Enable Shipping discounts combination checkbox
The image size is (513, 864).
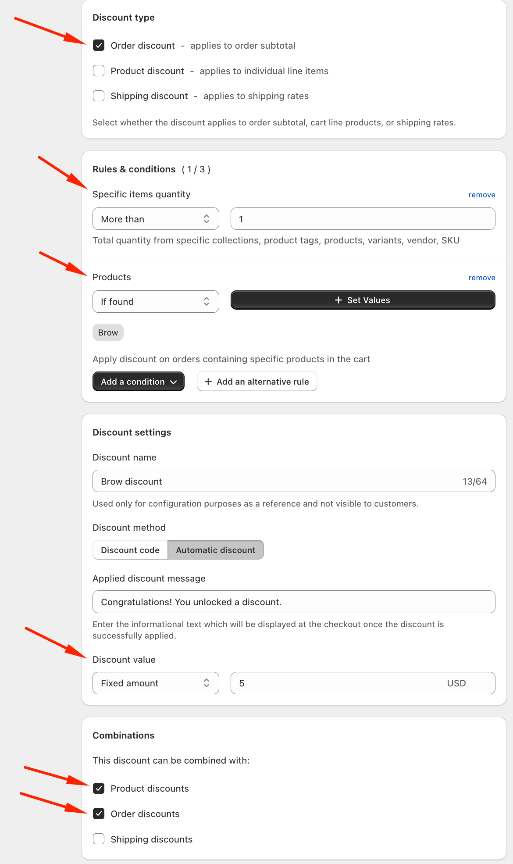point(99,839)
